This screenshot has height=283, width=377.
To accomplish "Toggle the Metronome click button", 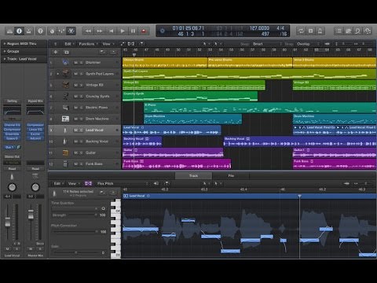I will tap(320, 31).
